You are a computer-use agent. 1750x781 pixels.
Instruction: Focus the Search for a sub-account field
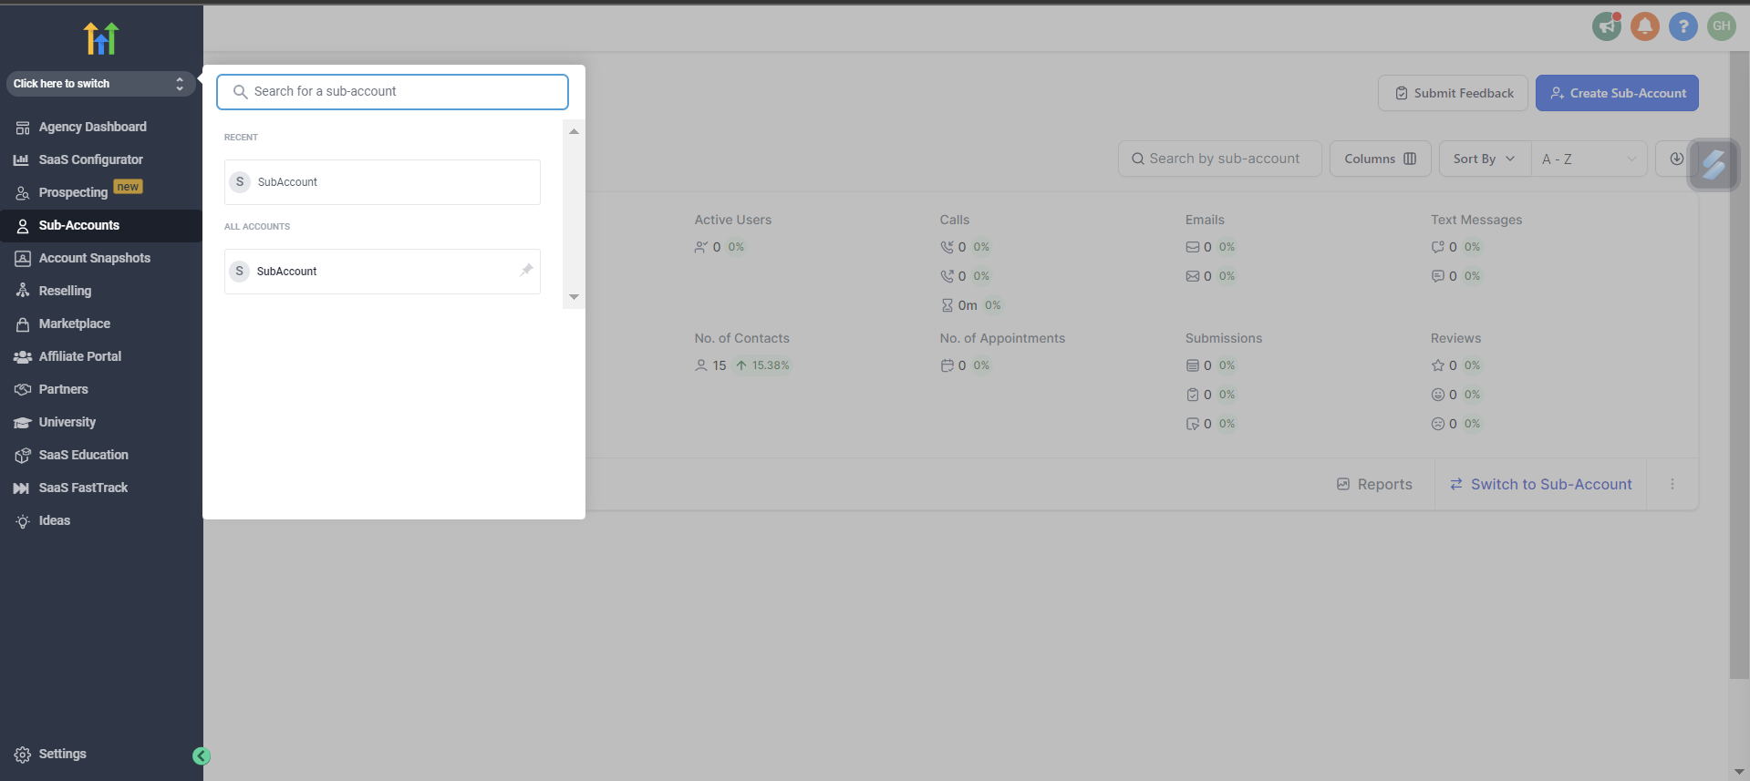click(x=392, y=92)
